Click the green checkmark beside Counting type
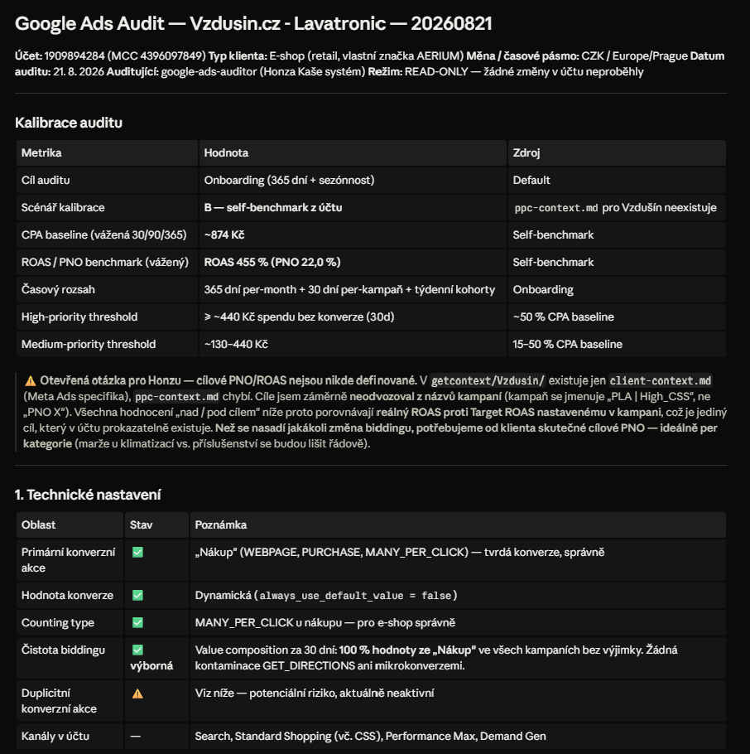The image size is (750, 754). coord(137,623)
